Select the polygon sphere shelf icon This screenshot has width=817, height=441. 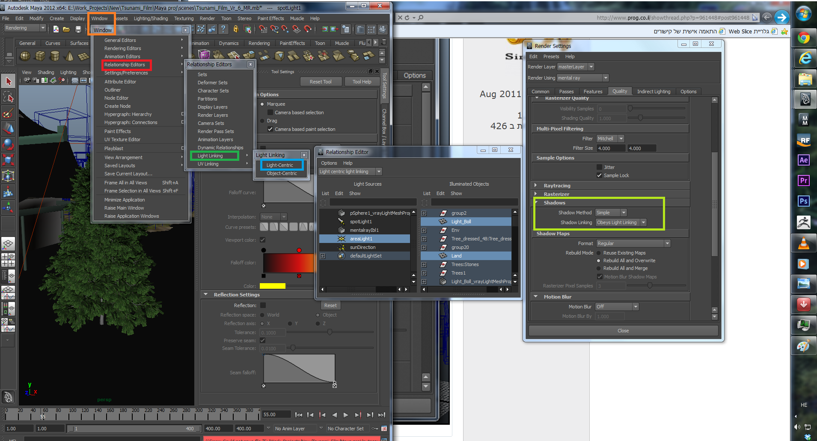tap(25, 56)
